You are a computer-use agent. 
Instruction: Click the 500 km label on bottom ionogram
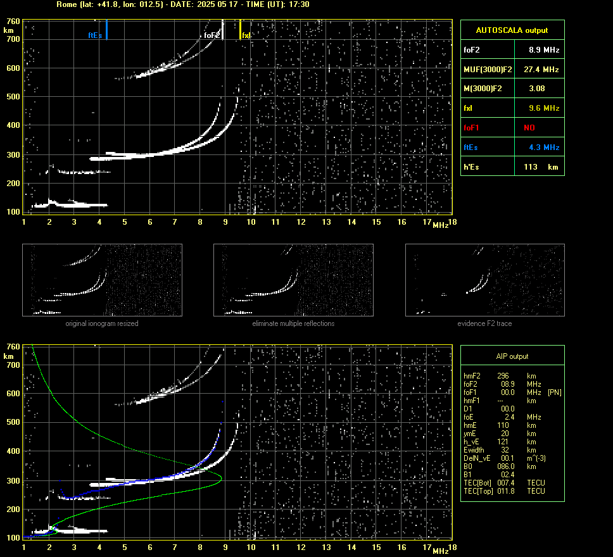coord(13,422)
